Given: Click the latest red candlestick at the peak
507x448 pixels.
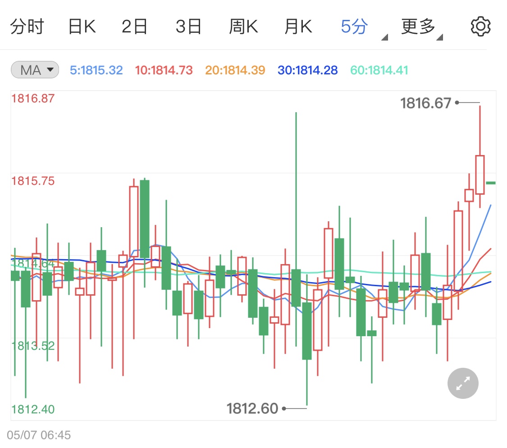Looking at the screenshot, I should [x=480, y=174].
